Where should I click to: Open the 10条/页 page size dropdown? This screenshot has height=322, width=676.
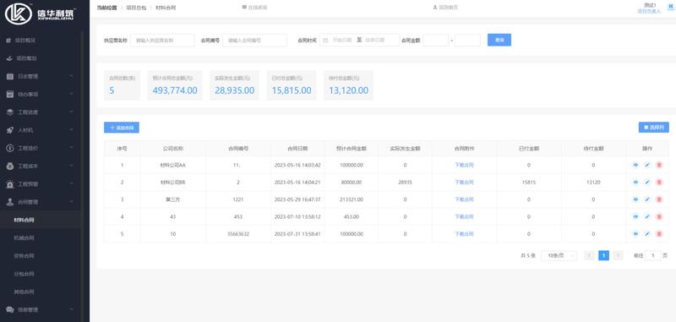point(559,255)
